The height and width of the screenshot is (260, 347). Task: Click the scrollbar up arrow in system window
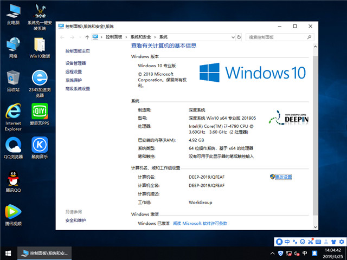316,47
